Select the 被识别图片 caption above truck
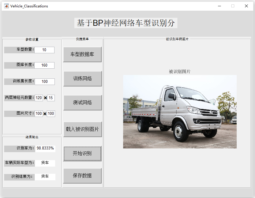Viewport: 255px width, 198px height. pyautogui.click(x=180, y=72)
